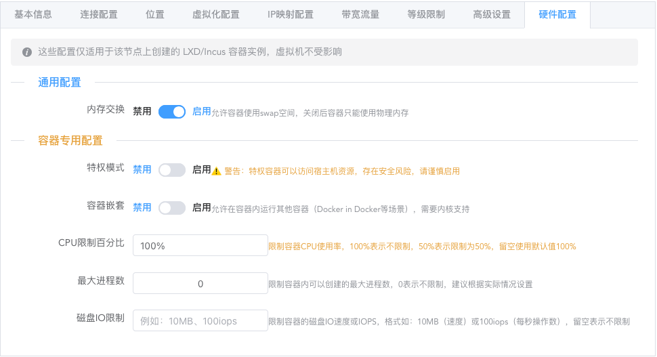Click the active 硬件配置 tab
Screen dimensions: 657x357
[557, 14]
